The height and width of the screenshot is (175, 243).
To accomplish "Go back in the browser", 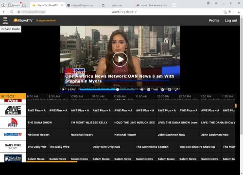I will coord(4,12).
